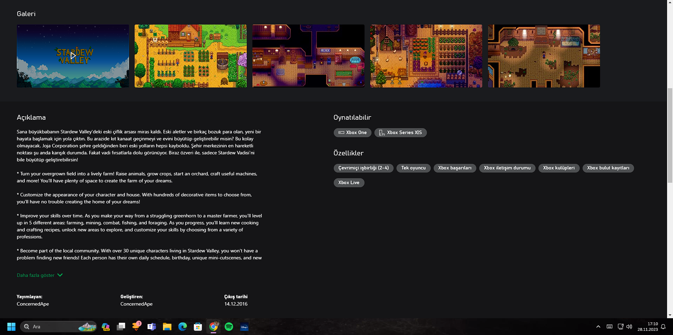Viewport: 673px width, 335px height.
Task: Open network settings from the system tray
Action: click(620, 327)
